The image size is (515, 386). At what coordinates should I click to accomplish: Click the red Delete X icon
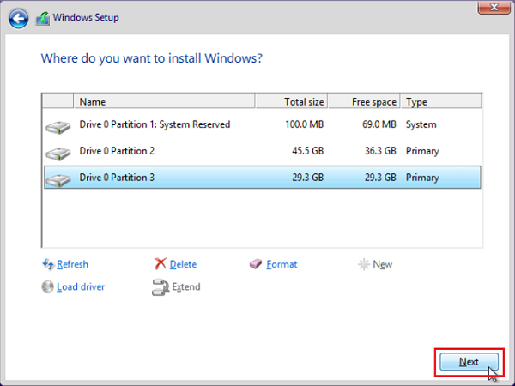click(x=160, y=264)
